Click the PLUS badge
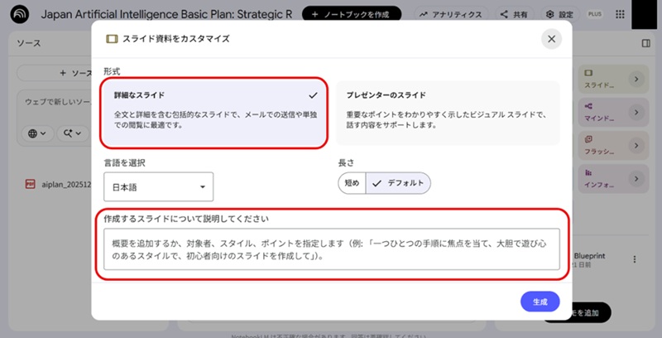 pyautogui.click(x=595, y=14)
